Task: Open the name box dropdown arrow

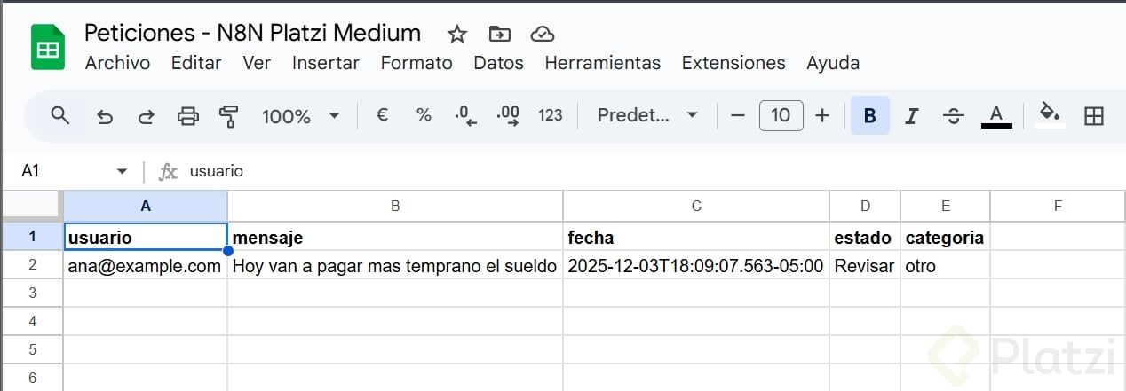Action: point(122,171)
